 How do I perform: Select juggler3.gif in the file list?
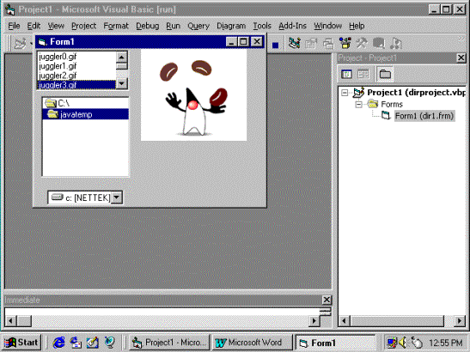(76, 85)
